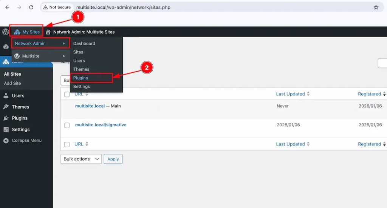Click the Registered column header text
The height and width of the screenshot is (208, 387).
coord(370,94)
